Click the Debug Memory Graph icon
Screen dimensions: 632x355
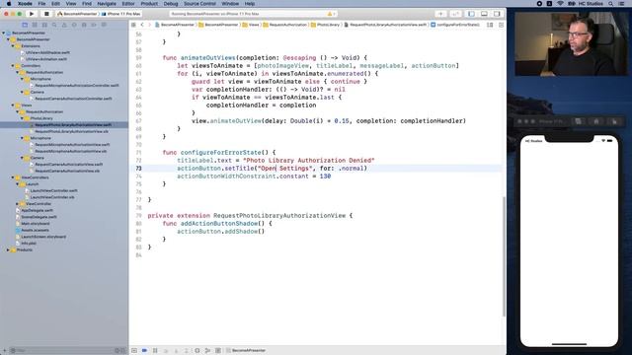tap(207, 351)
